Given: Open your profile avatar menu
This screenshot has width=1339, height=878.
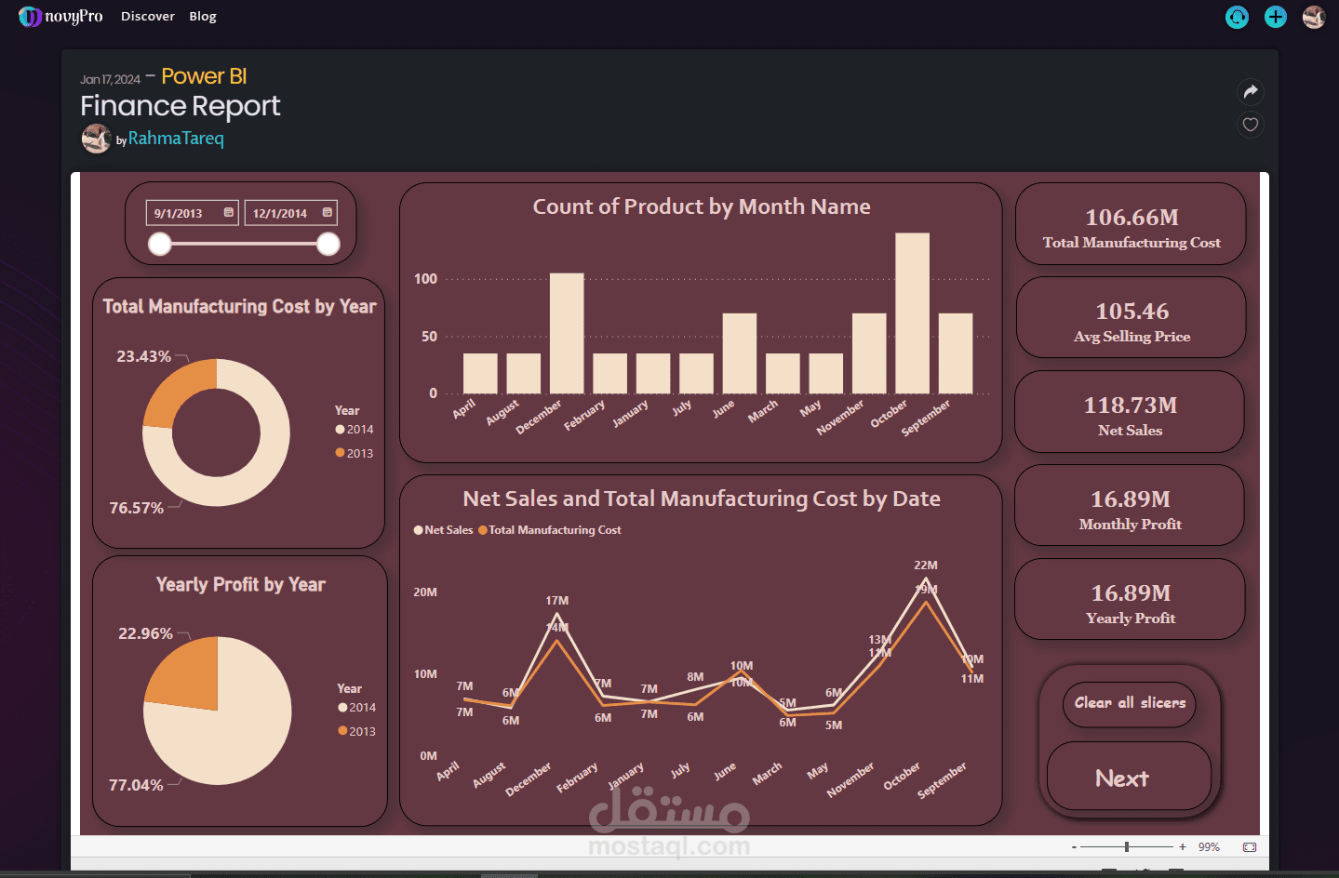Looking at the screenshot, I should [x=1313, y=17].
